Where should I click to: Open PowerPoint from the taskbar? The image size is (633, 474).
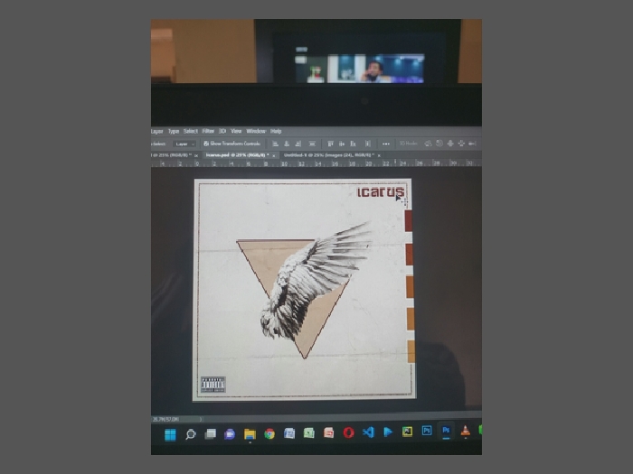[329, 432]
